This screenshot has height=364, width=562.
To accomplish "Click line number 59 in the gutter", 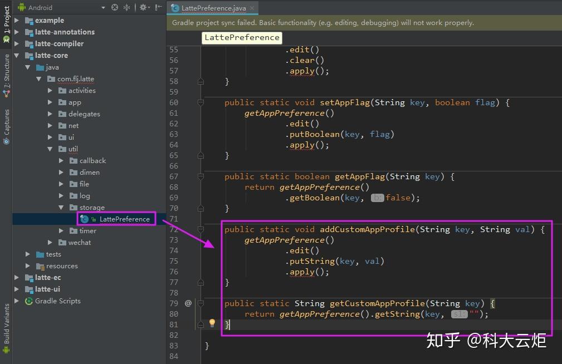I will click(174, 92).
